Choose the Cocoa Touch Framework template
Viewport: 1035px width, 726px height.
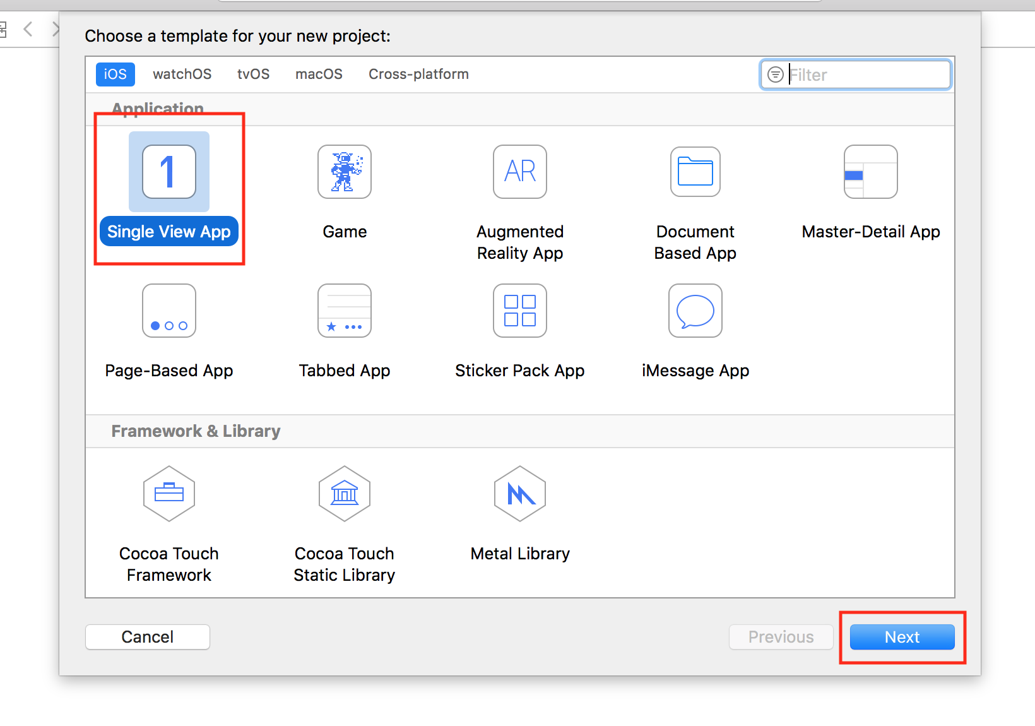pos(169,494)
